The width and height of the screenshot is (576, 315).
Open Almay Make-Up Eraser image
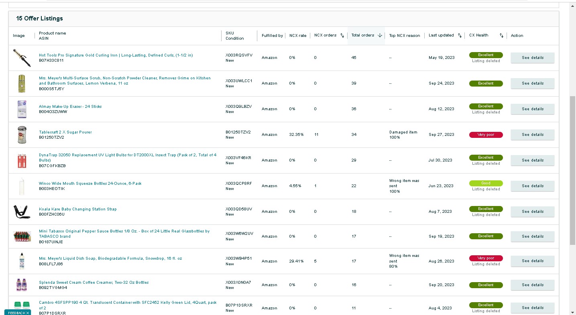[x=22, y=109]
